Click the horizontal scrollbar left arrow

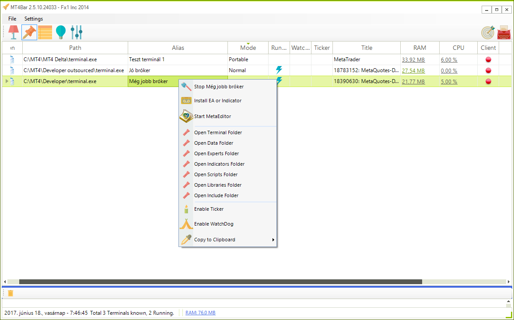pos(5,282)
